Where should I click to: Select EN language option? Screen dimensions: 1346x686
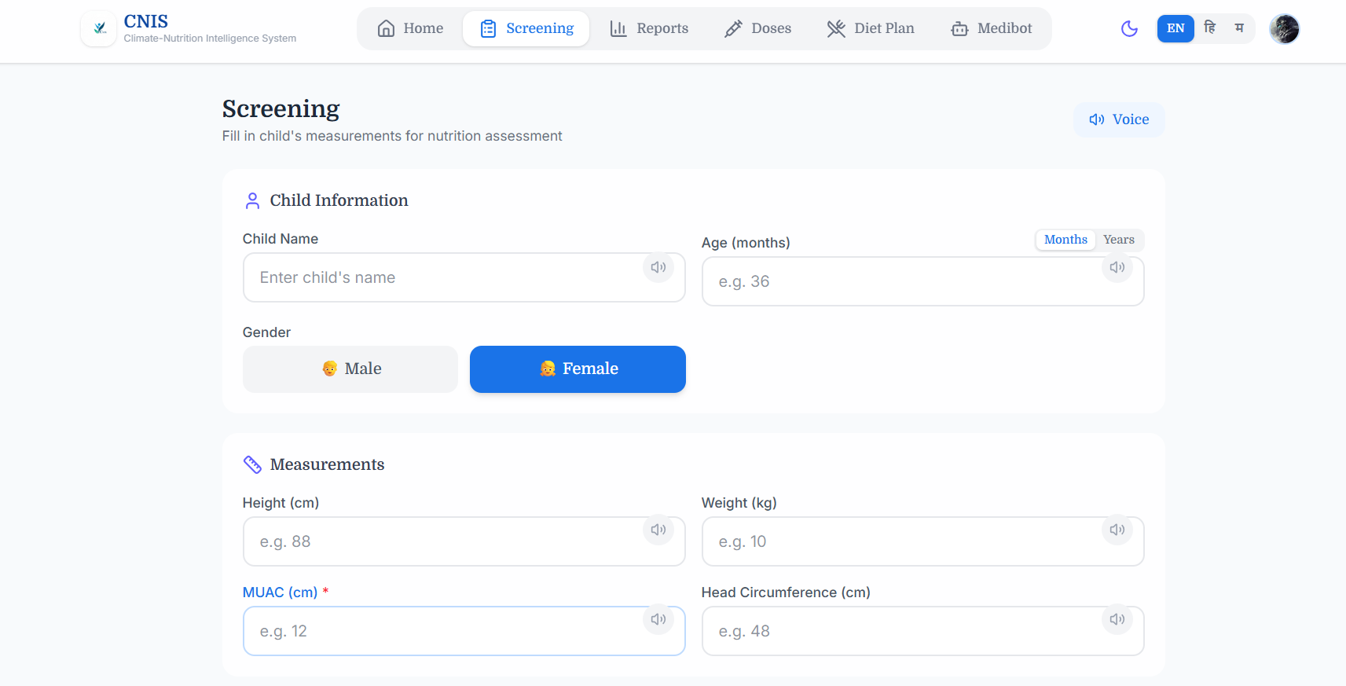coord(1175,28)
